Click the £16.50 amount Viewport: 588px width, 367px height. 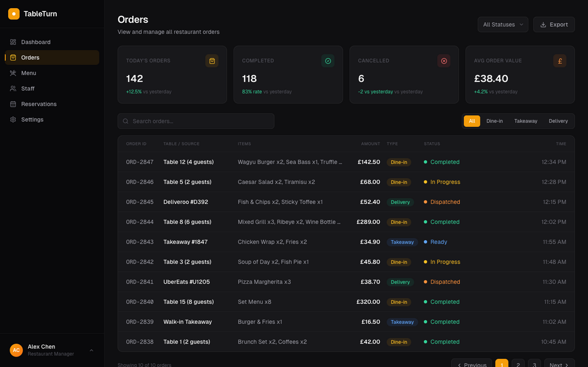(370, 322)
